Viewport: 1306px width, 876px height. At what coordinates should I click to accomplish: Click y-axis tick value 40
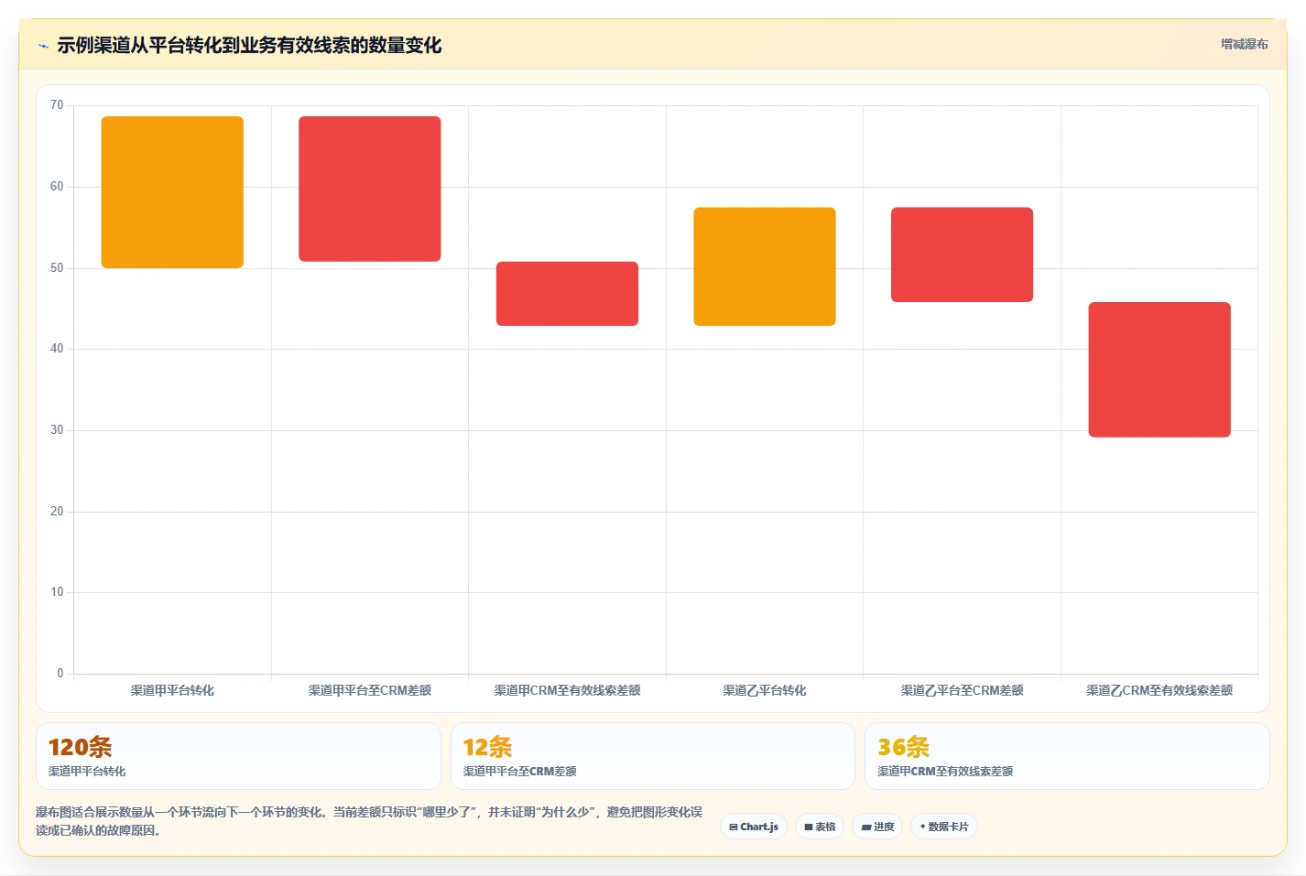coord(57,349)
